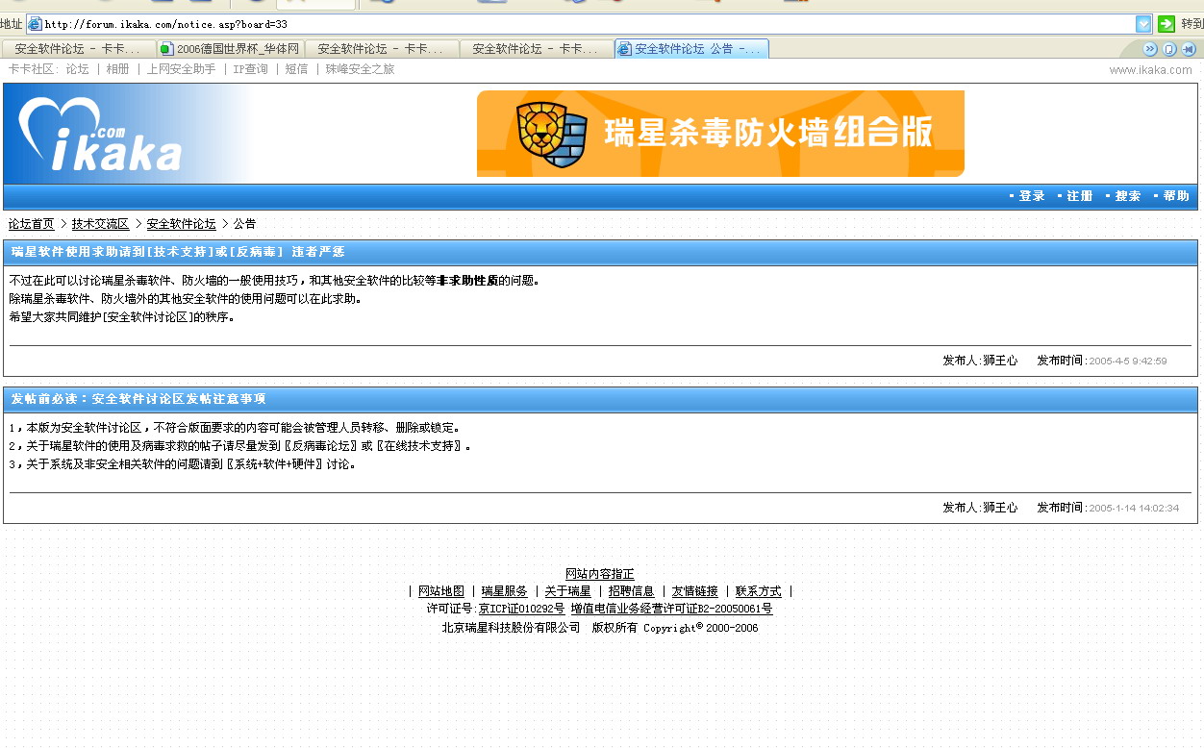Click the tab-bar skip-to-end arrow icon
The height and width of the screenshot is (748, 1204).
tap(1189, 49)
